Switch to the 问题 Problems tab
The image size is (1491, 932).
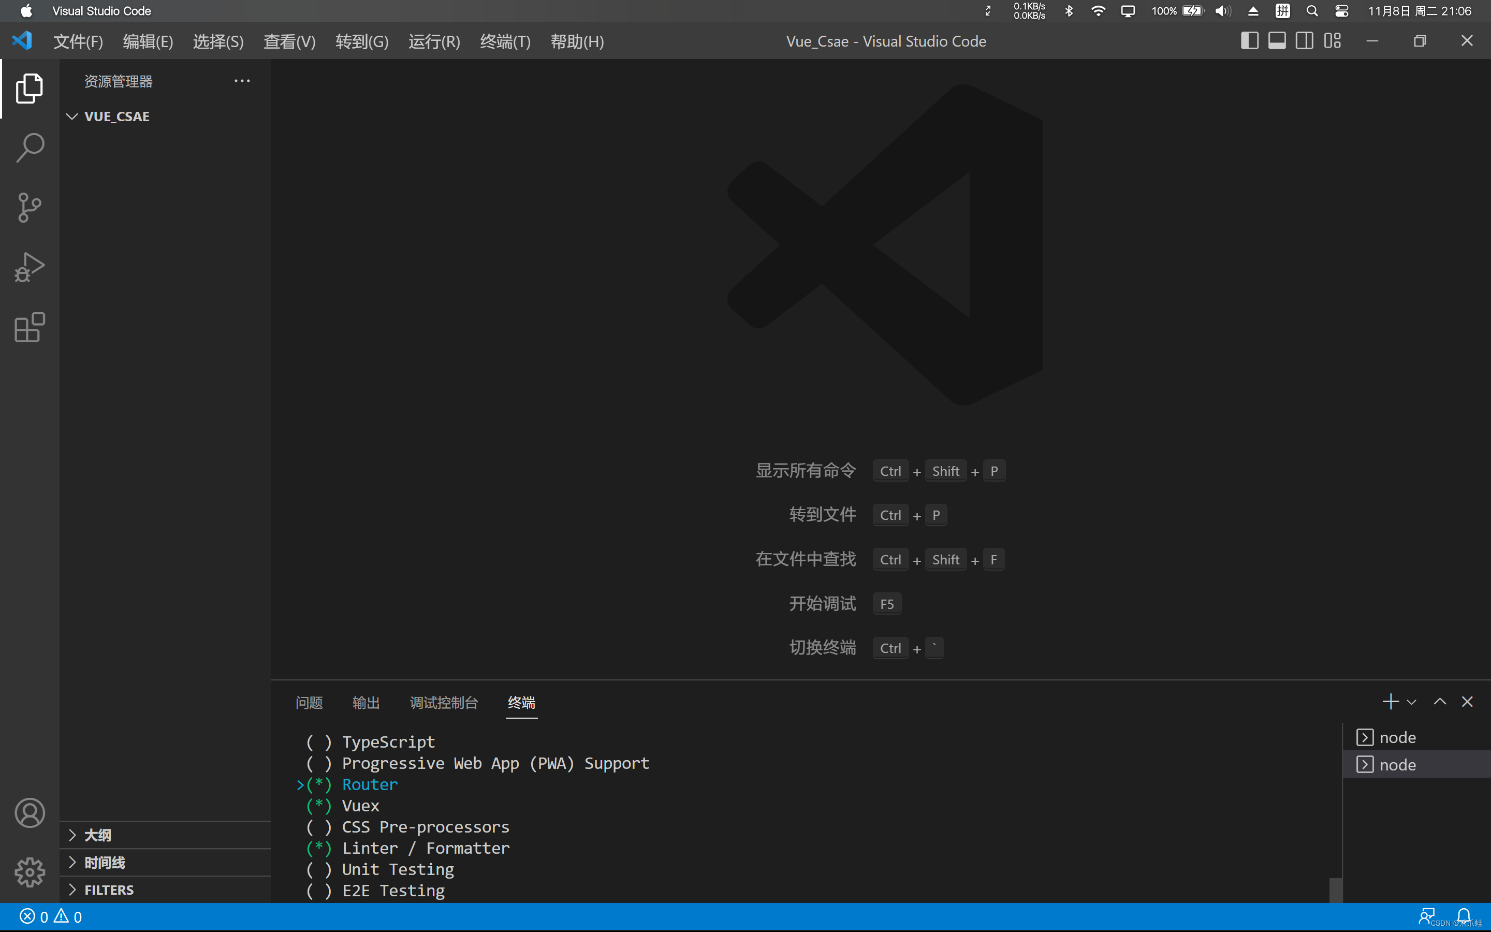click(x=308, y=701)
